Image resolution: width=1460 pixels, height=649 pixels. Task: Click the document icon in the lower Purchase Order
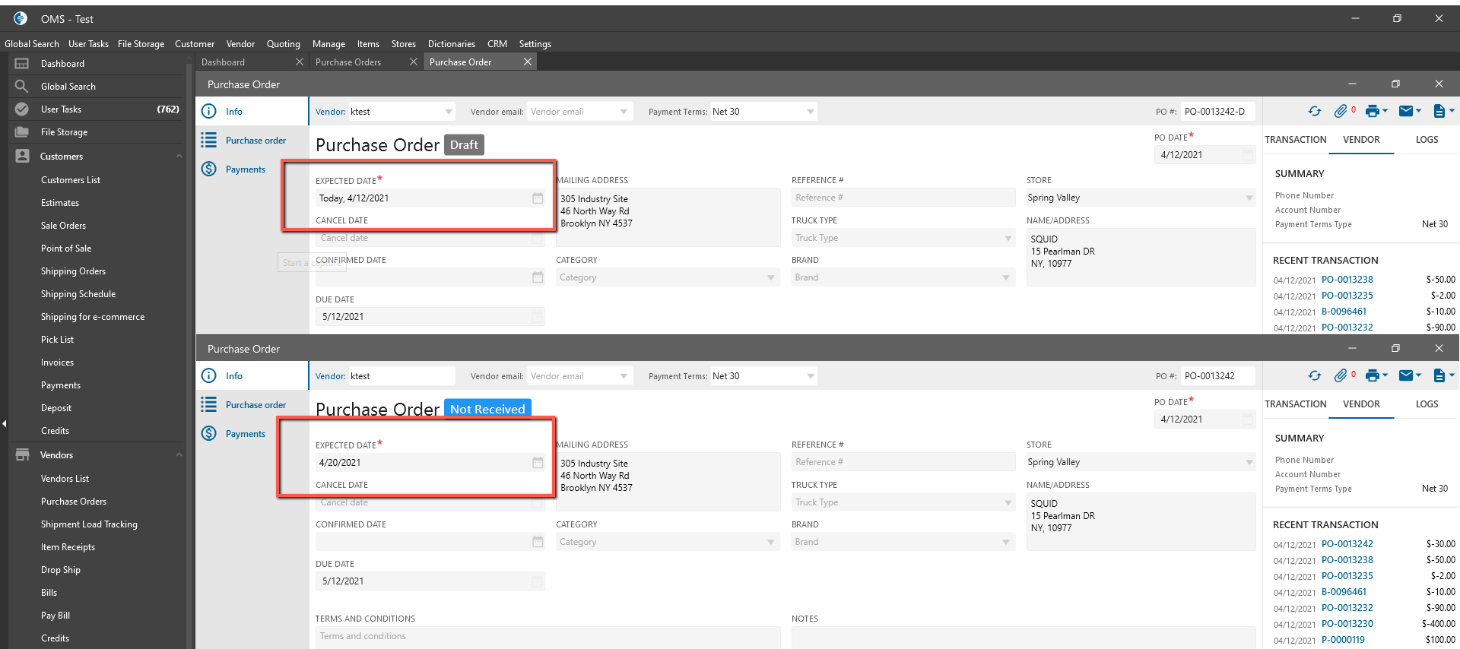pyautogui.click(x=1439, y=375)
